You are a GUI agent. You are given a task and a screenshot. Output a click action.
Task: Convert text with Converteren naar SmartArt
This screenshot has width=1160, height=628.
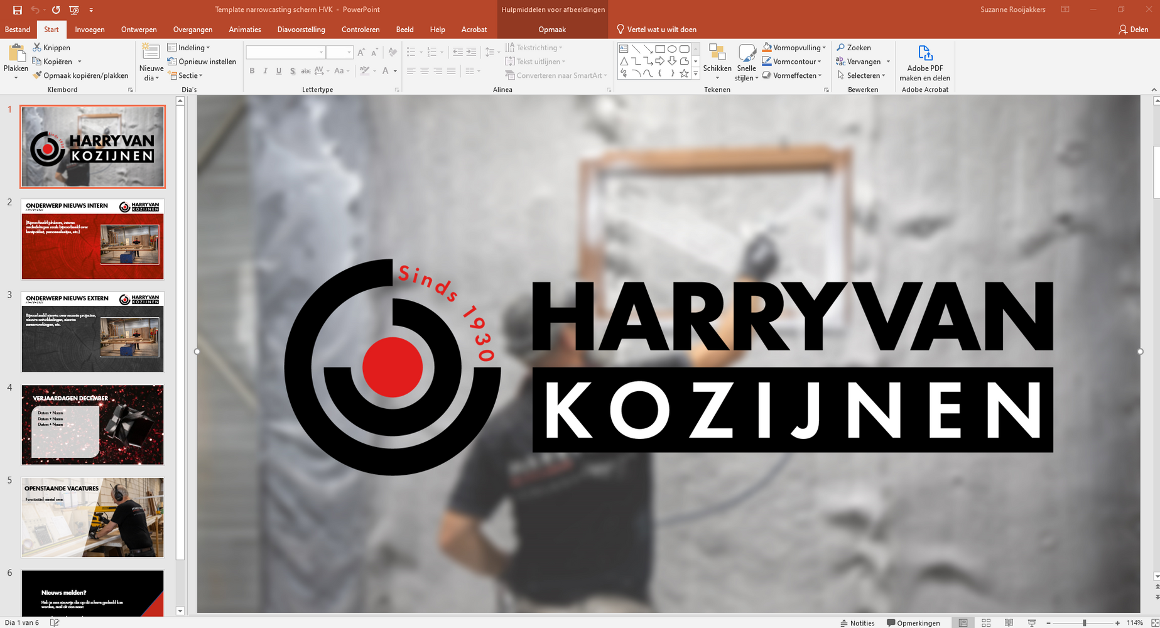(556, 75)
